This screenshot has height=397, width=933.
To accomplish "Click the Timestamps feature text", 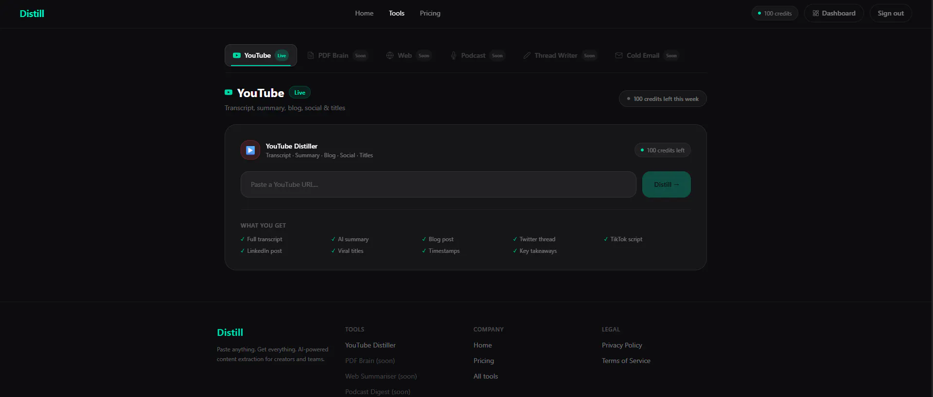I will pyautogui.click(x=444, y=251).
